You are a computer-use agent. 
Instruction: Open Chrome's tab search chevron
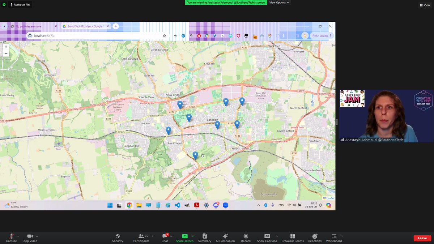4,26
